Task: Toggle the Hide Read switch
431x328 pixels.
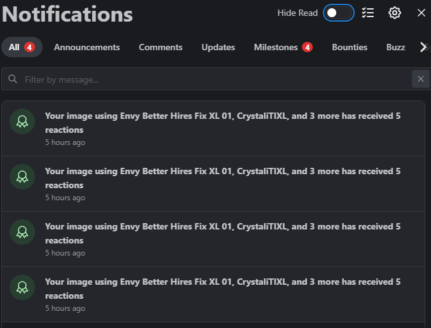Action: [339, 13]
